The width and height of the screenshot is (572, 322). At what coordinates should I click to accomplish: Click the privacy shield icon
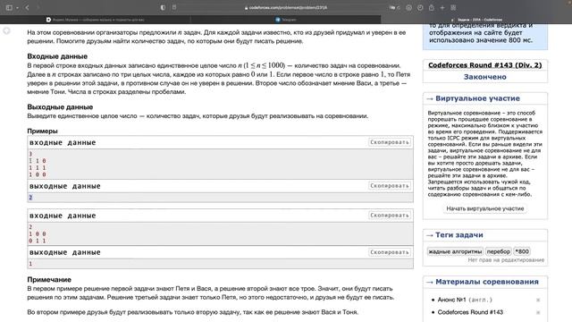pyautogui.click(x=163, y=7)
